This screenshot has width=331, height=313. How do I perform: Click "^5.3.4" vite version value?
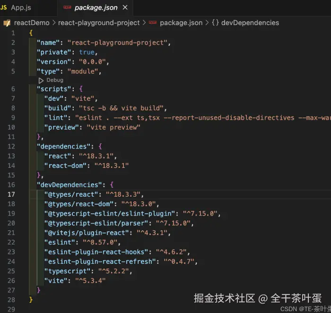[x=90, y=281]
